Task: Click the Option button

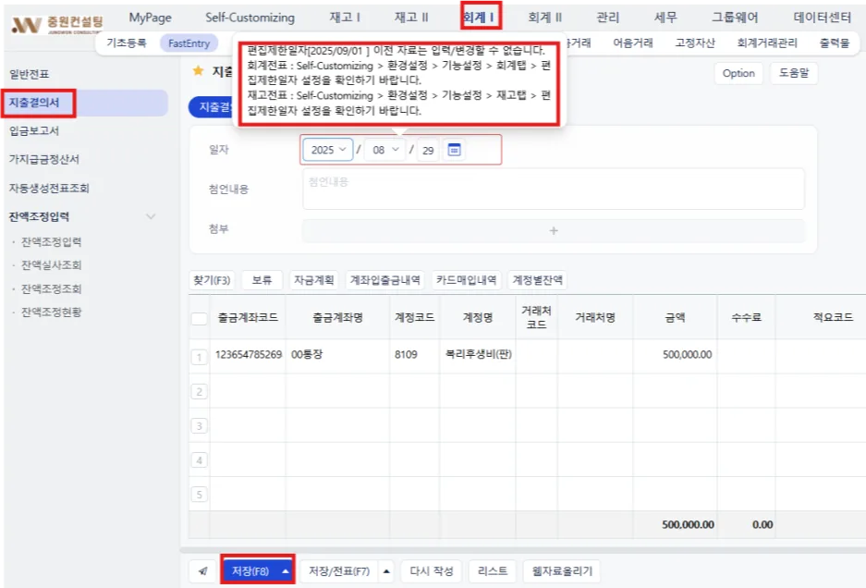Action: pos(738,73)
